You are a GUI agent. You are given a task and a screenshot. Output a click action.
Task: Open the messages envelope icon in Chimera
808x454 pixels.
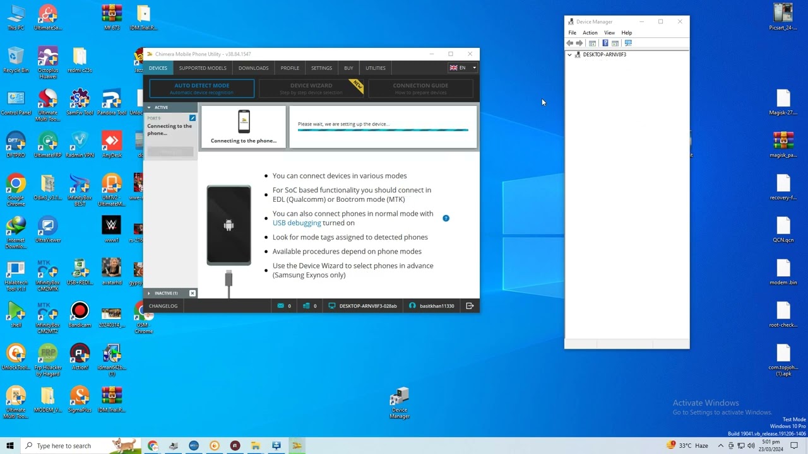pos(281,306)
